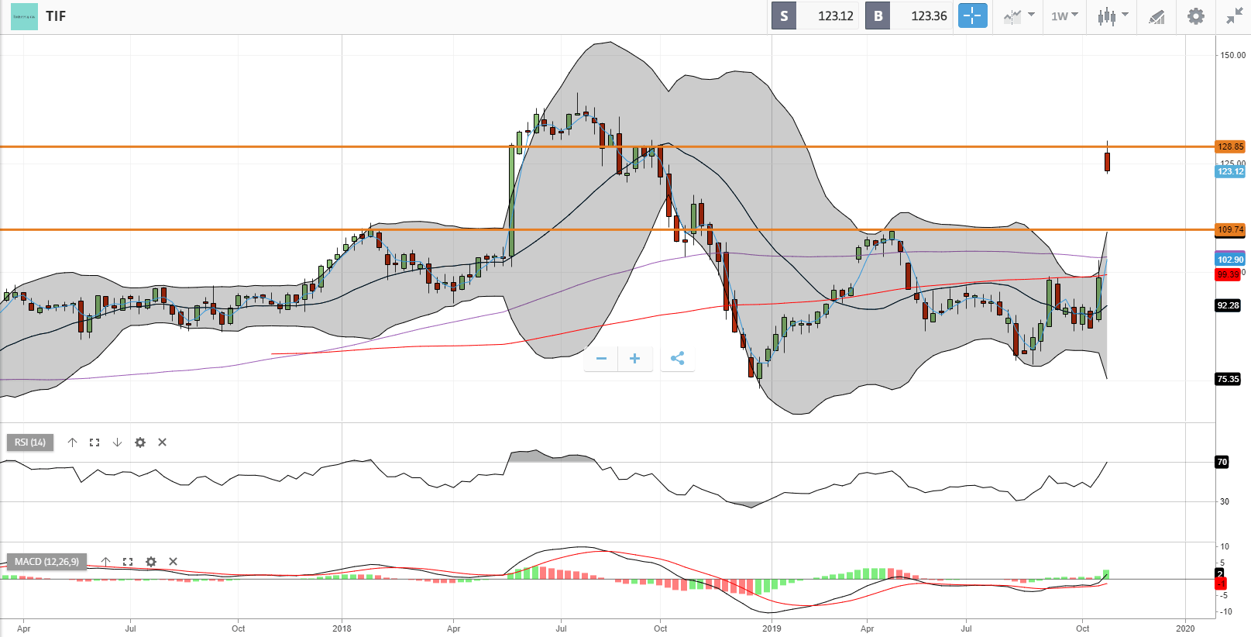This screenshot has width=1251, height=637.
Task: Toggle the blue crosshair tool
Action: pos(972,15)
